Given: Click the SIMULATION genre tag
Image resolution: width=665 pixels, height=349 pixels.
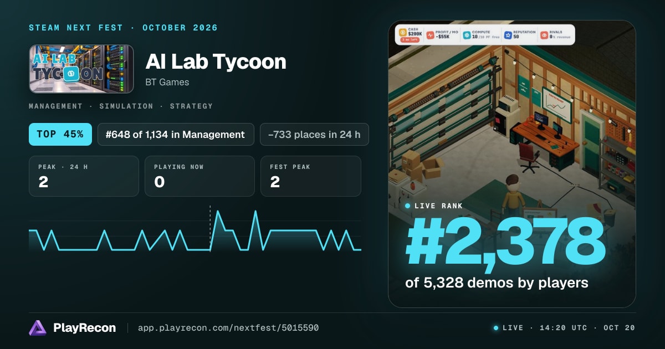Looking at the screenshot, I should coord(126,106).
